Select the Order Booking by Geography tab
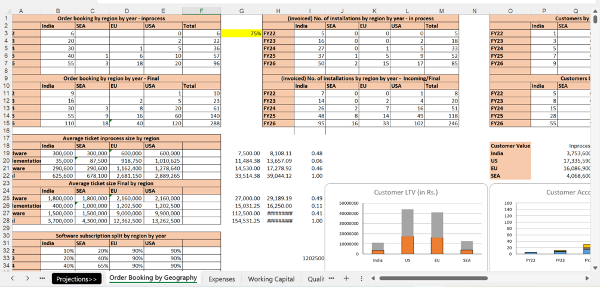Screen dimensions: 600x287 153,278
